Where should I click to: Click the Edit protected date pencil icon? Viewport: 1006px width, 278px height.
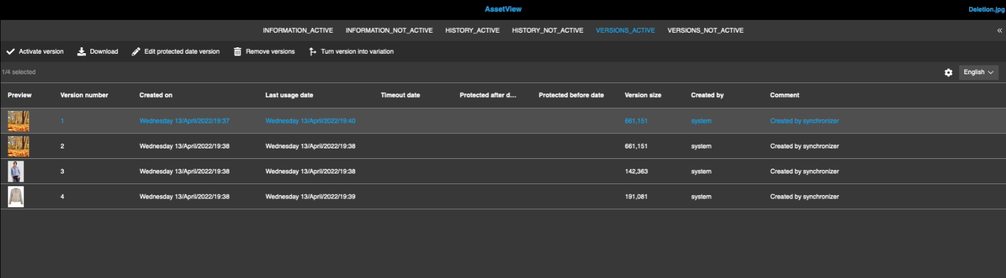[x=136, y=51]
